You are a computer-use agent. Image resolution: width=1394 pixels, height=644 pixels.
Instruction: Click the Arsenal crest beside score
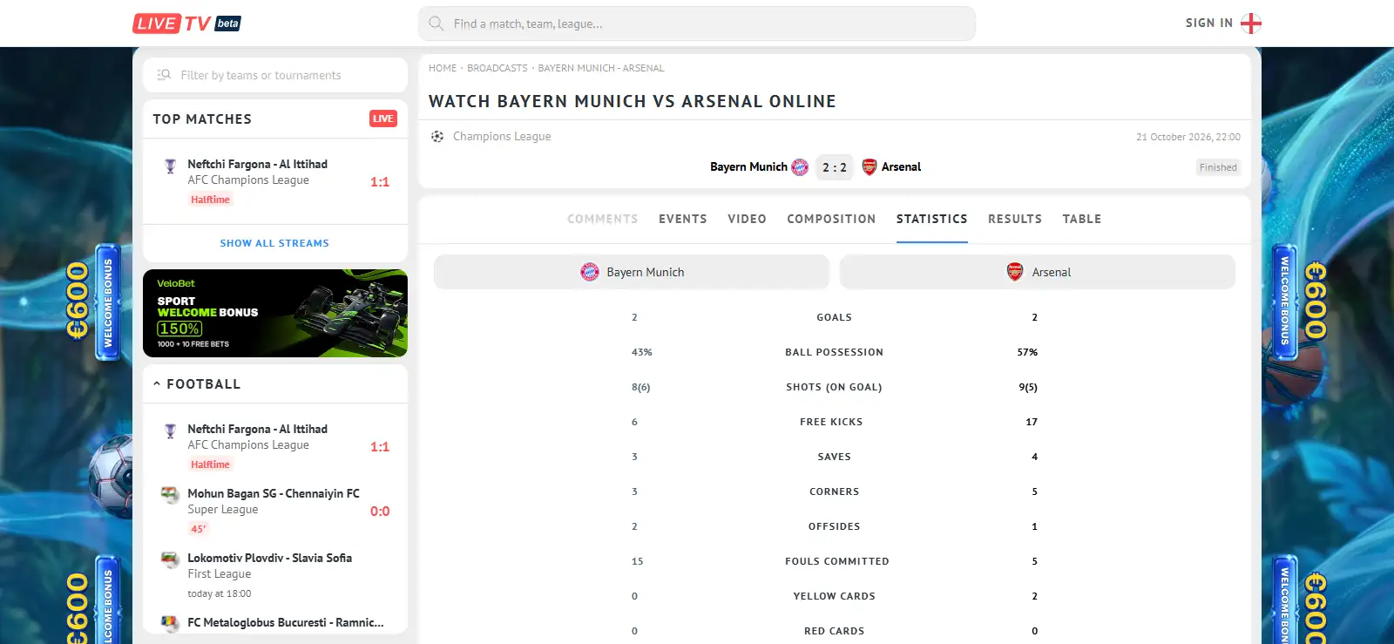pos(869,167)
